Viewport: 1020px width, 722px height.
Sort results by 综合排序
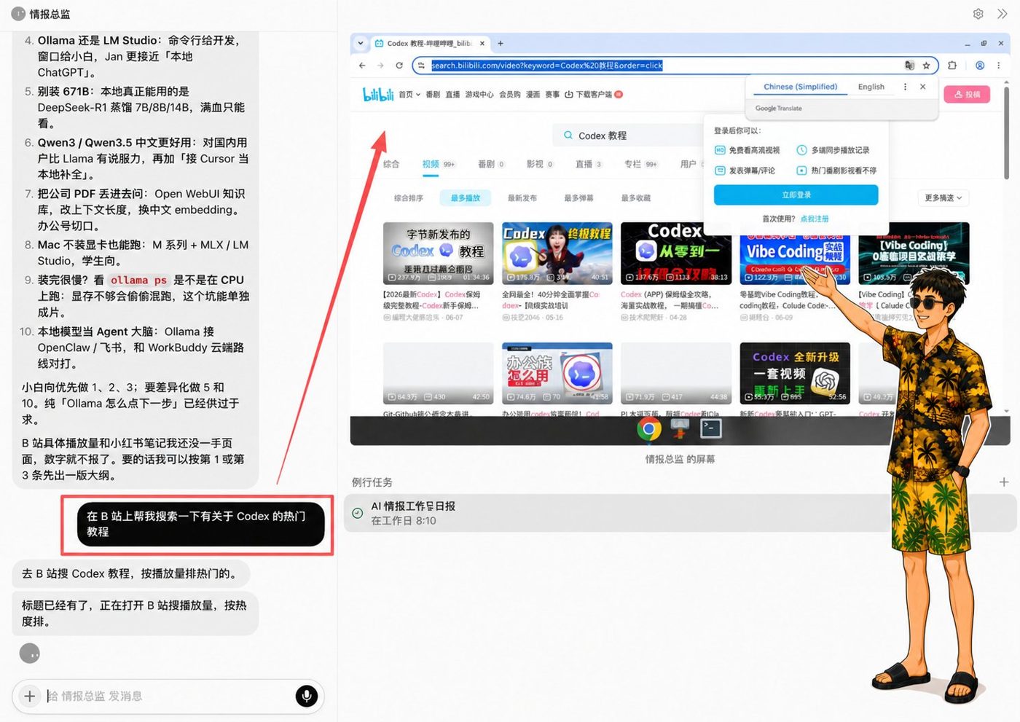(409, 198)
